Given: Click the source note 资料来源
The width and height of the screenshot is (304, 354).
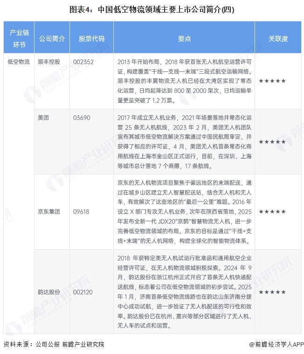Looking at the screenshot, I should coord(54,344).
